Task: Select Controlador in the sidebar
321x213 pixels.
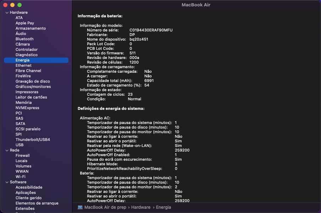Action: click(x=27, y=49)
